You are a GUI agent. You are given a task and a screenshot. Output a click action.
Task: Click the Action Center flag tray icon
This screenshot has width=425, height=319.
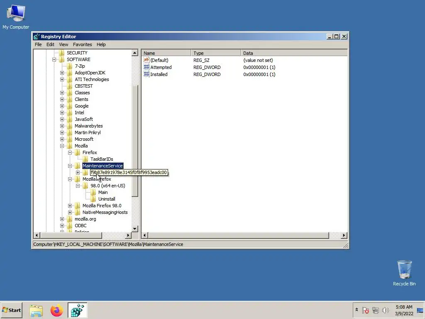point(365,310)
